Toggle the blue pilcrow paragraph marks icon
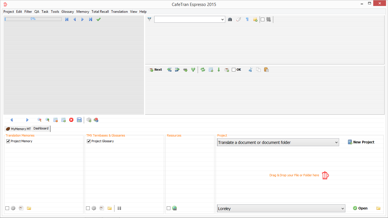The height and width of the screenshot is (218, 388). [247, 19]
